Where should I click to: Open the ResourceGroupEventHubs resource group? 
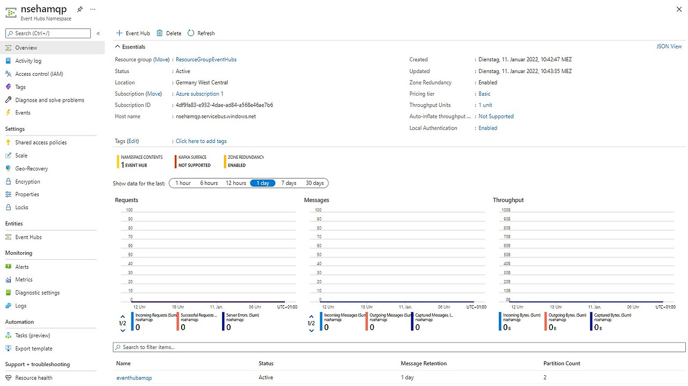(x=206, y=59)
